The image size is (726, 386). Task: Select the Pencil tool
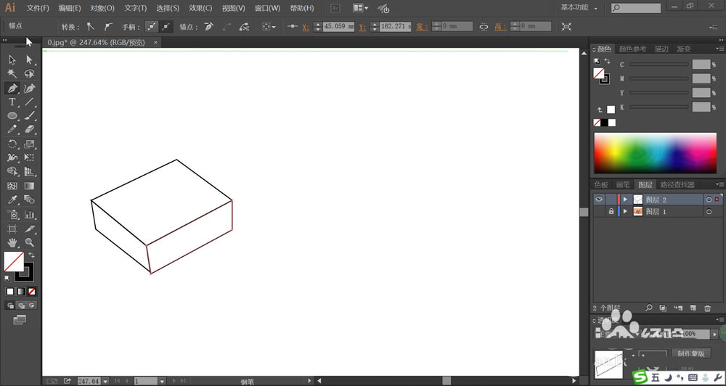click(x=12, y=130)
